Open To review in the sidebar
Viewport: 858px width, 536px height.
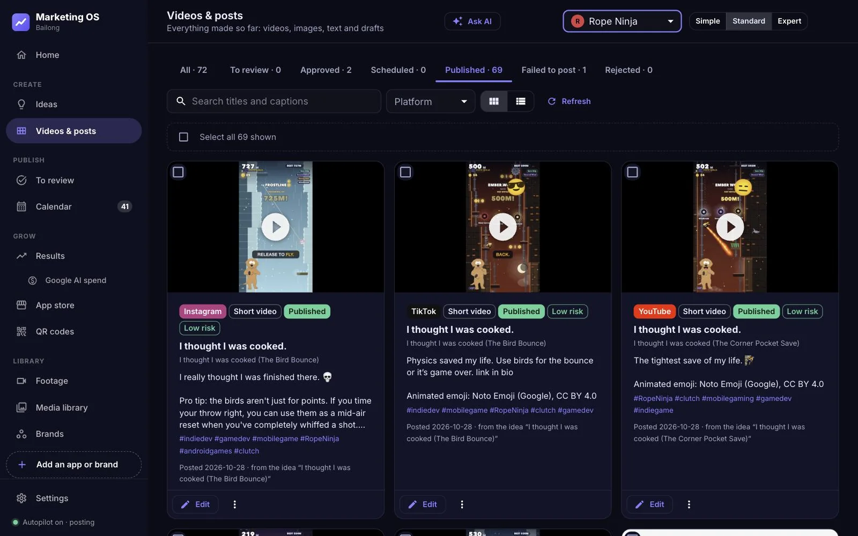click(x=73, y=180)
